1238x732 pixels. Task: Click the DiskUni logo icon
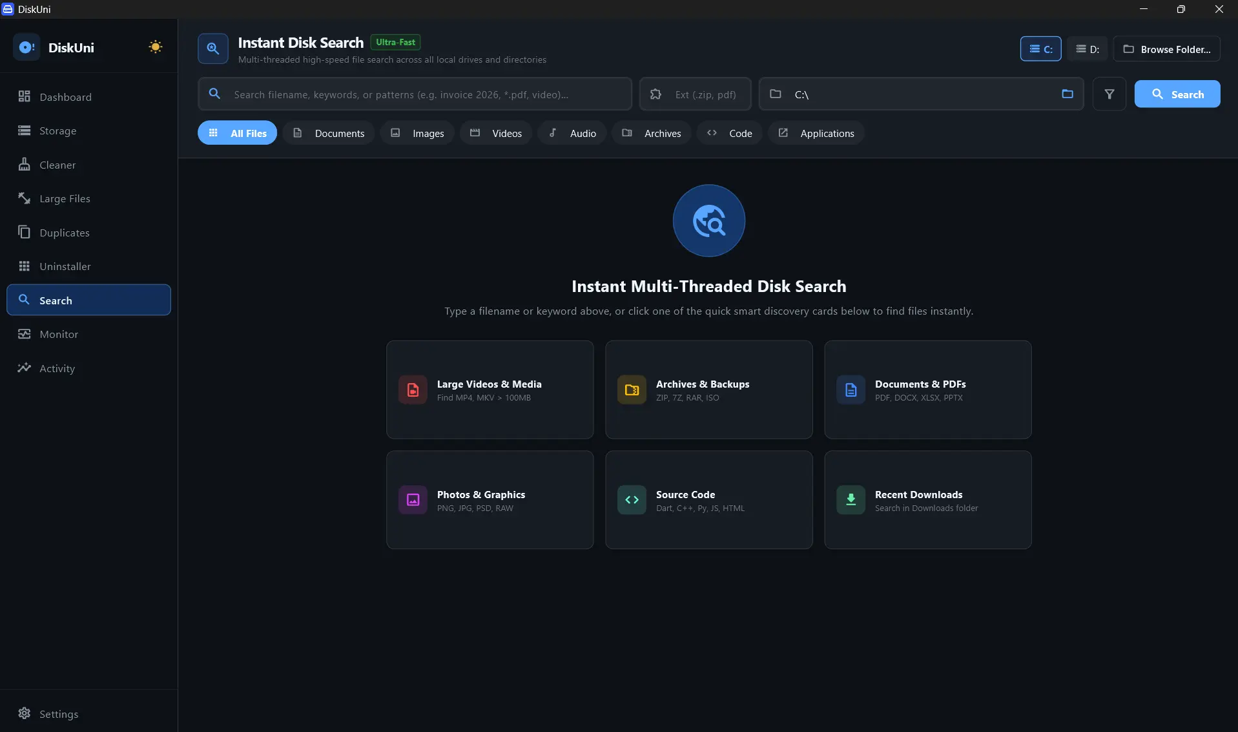pyautogui.click(x=26, y=47)
